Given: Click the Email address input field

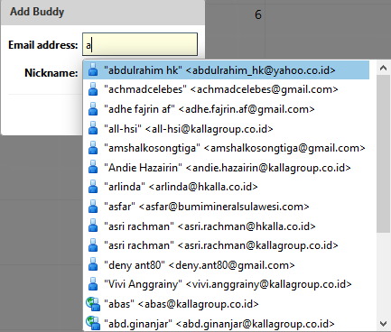Looking at the screenshot, I should [140, 44].
